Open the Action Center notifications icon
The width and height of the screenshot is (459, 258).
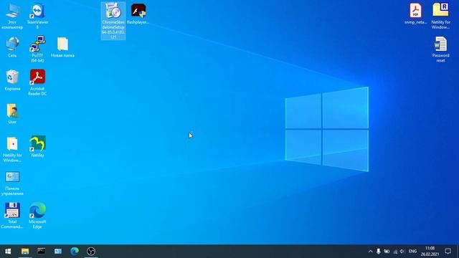(x=448, y=252)
